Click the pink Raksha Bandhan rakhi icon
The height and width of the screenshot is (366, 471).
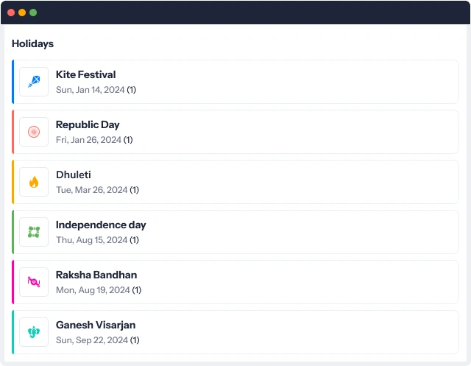34,282
